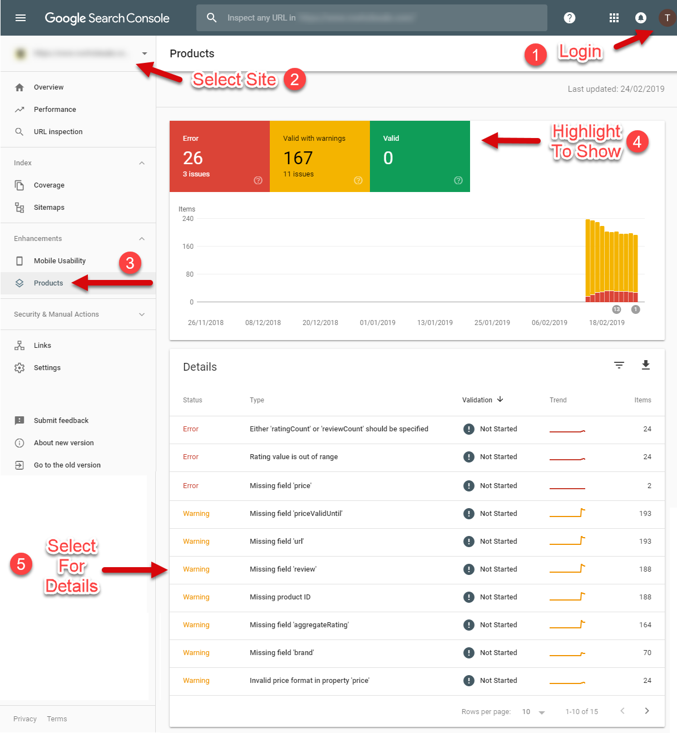Click Go to the old version
Screen dimensions: 677x733
click(67, 465)
